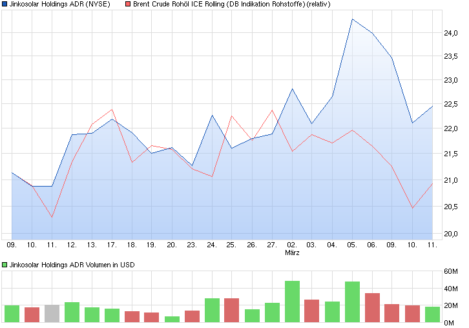This screenshot has height=328, width=469.
Task: Click the green volume bar aligned with 24.
Action: 212,310
